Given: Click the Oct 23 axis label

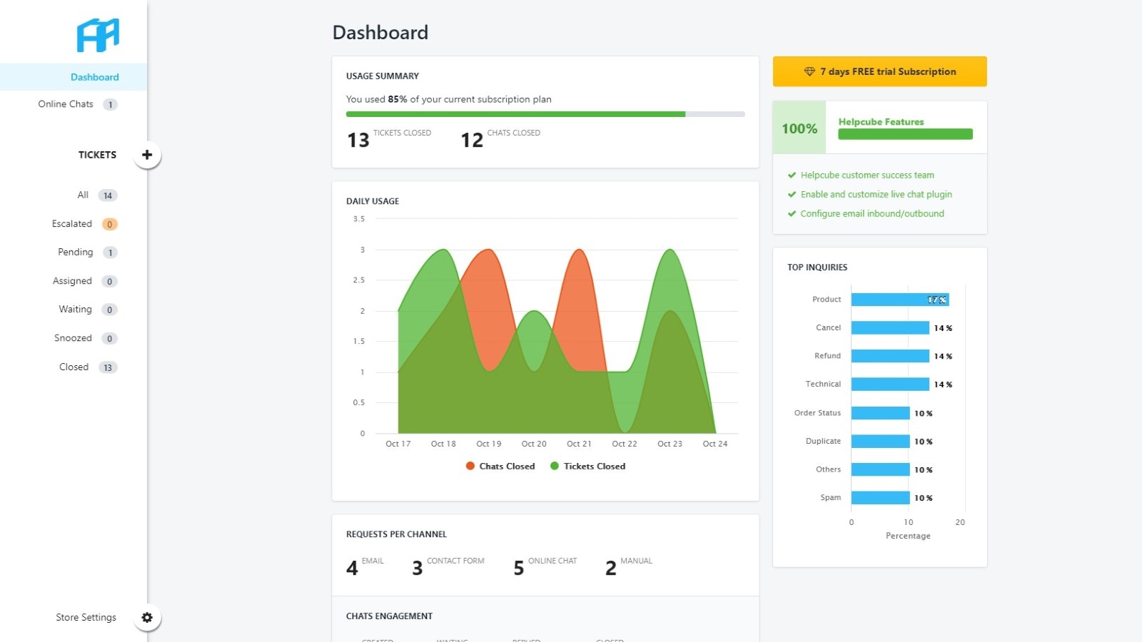Looking at the screenshot, I should 669,444.
